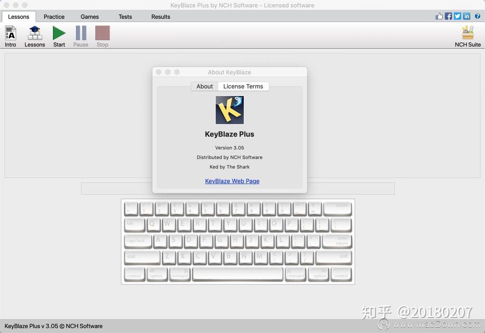The height and width of the screenshot is (333, 485).
Task: Click the KeyBlaze logo in the dialog
Action: point(229,109)
